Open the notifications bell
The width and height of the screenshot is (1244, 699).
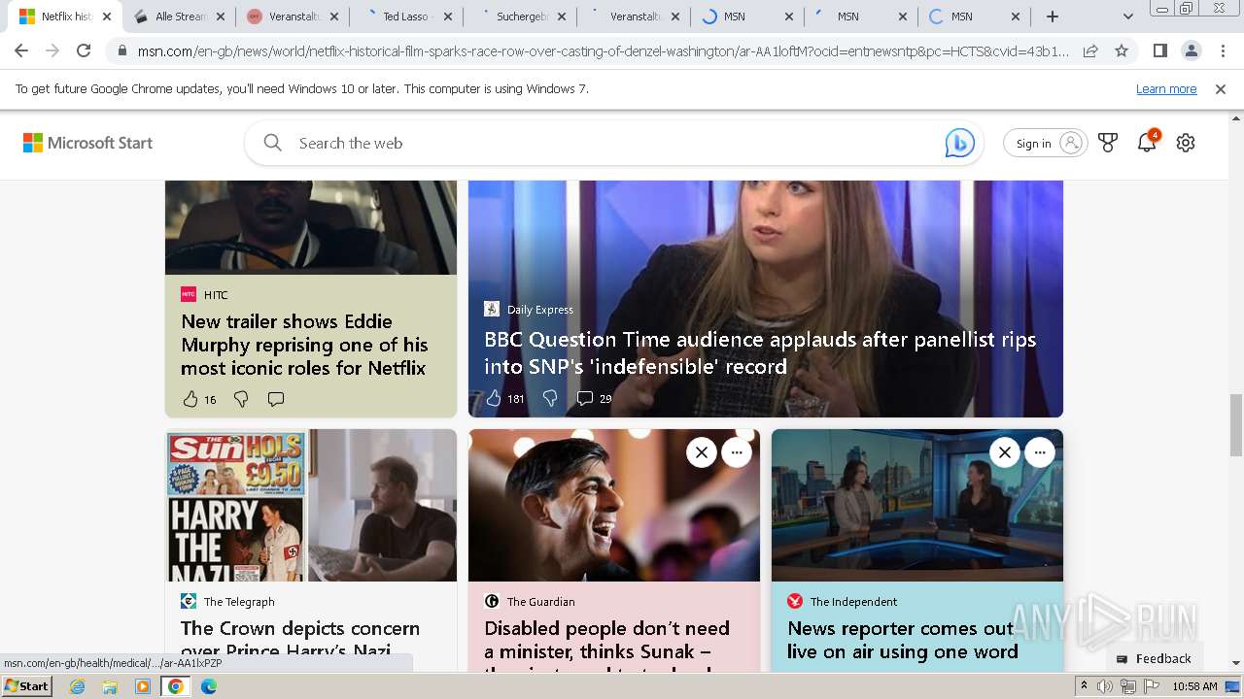point(1147,143)
